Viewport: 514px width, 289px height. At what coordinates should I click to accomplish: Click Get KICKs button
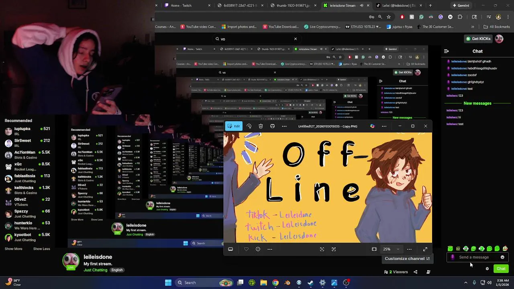pos(478,39)
